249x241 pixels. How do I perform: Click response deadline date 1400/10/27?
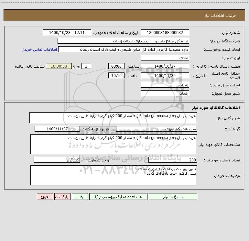coord(165,66)
